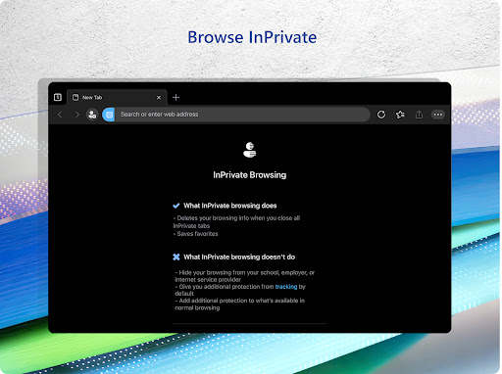Image resolution: width=502 pixels, height=374 pixels.
Task: Go back with the back arrow
Action: click(60, 115)
